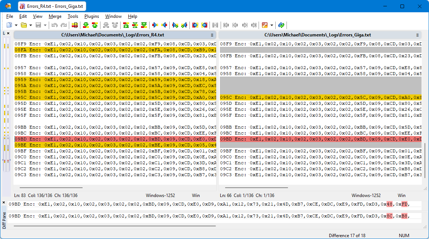Click the Save floppy disk icon
The width and height of the screenshot is (429, 239).
click(38, 25)
